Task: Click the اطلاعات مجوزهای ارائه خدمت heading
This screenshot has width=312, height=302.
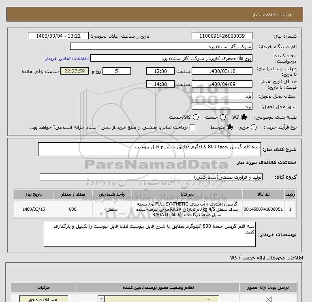Action: click(267, 258)
